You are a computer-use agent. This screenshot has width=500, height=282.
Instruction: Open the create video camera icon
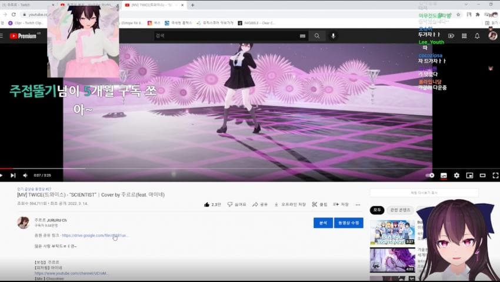click(x=451, y=36)
